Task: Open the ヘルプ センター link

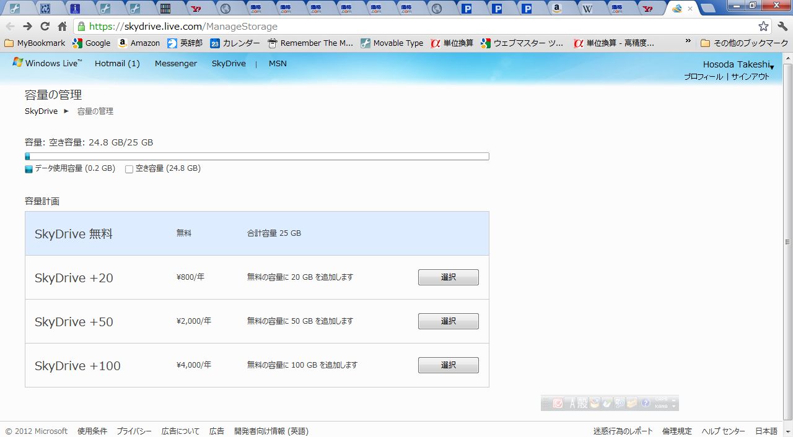Action: 724,431
